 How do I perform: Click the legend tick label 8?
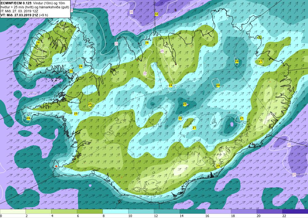tap(103, 216)
